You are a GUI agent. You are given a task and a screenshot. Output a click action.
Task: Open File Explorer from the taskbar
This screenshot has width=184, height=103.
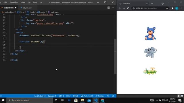point(83,100)
